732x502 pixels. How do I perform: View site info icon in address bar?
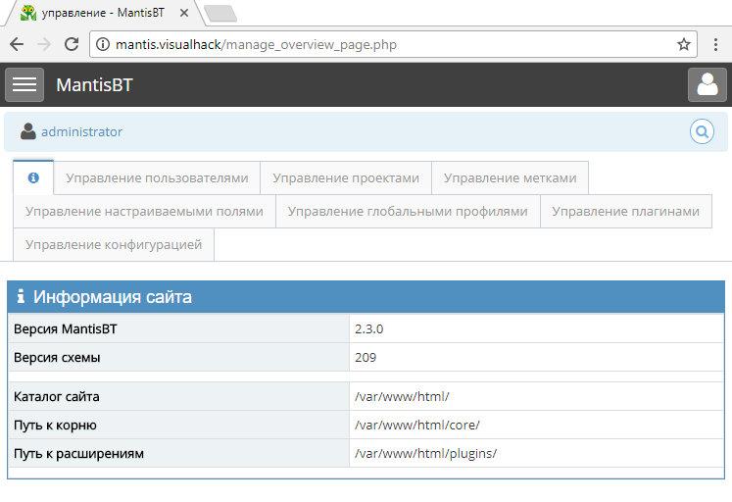[x=103, y=44]
